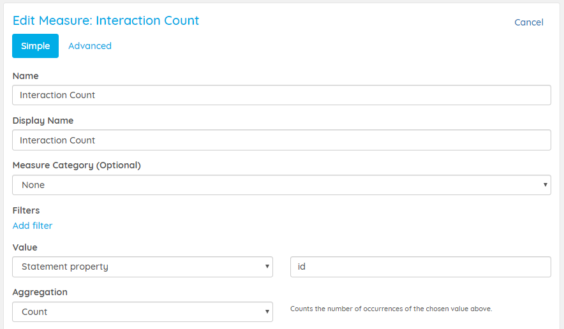Screen dimensions: 564x329
Task: Click the Measure Category dropdown arrow
Action: (545, 185)
